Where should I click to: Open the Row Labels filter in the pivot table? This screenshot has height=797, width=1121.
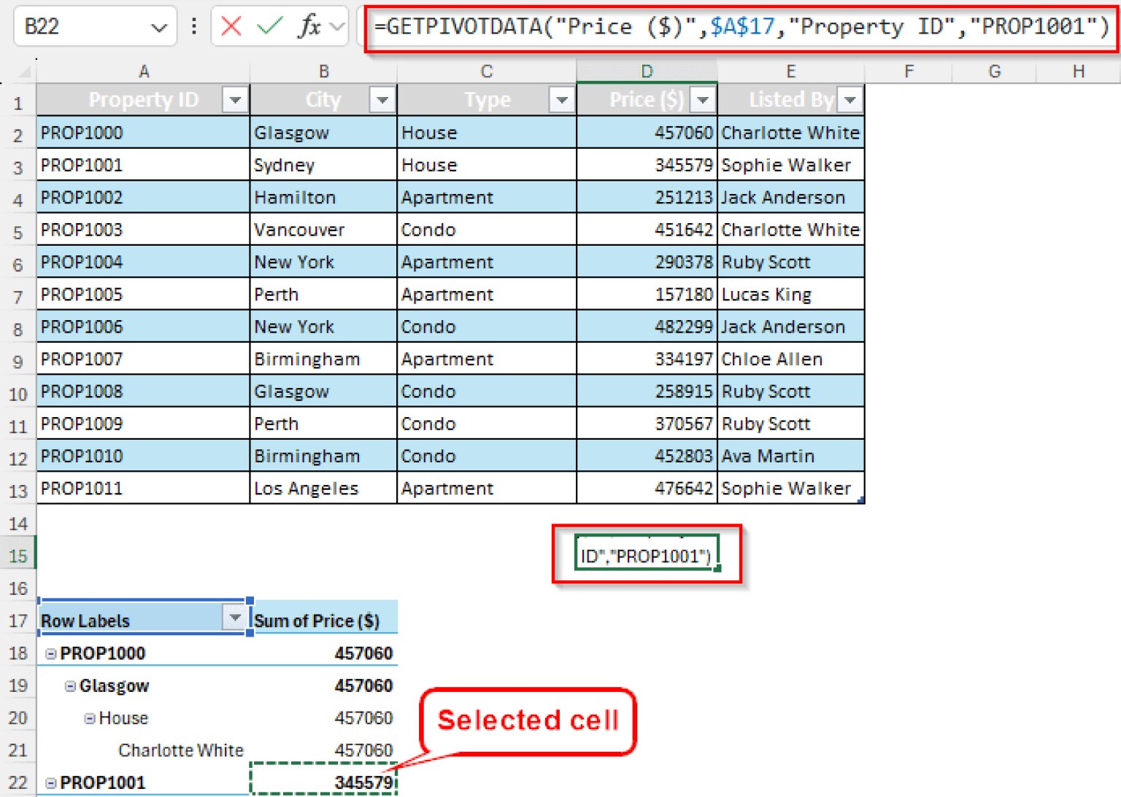[235, 618]
